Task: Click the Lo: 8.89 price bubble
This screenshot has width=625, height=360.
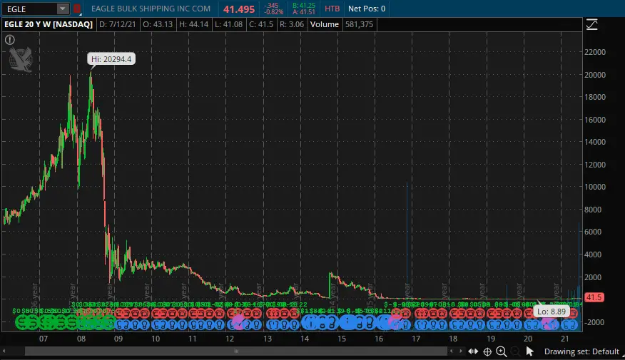Action: point(552,312)
